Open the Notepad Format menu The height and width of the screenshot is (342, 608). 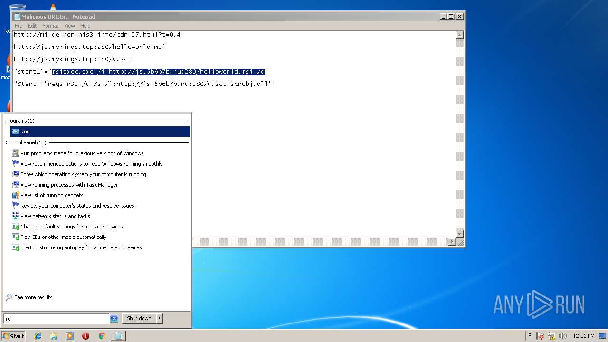pyautogui.click(x=50, y=26)
